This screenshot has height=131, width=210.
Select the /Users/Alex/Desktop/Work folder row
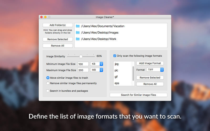tap(121, 39)
